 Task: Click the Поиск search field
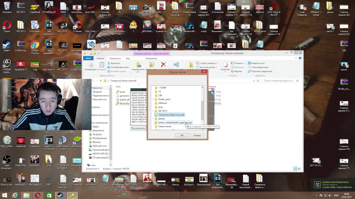[281, 81]
